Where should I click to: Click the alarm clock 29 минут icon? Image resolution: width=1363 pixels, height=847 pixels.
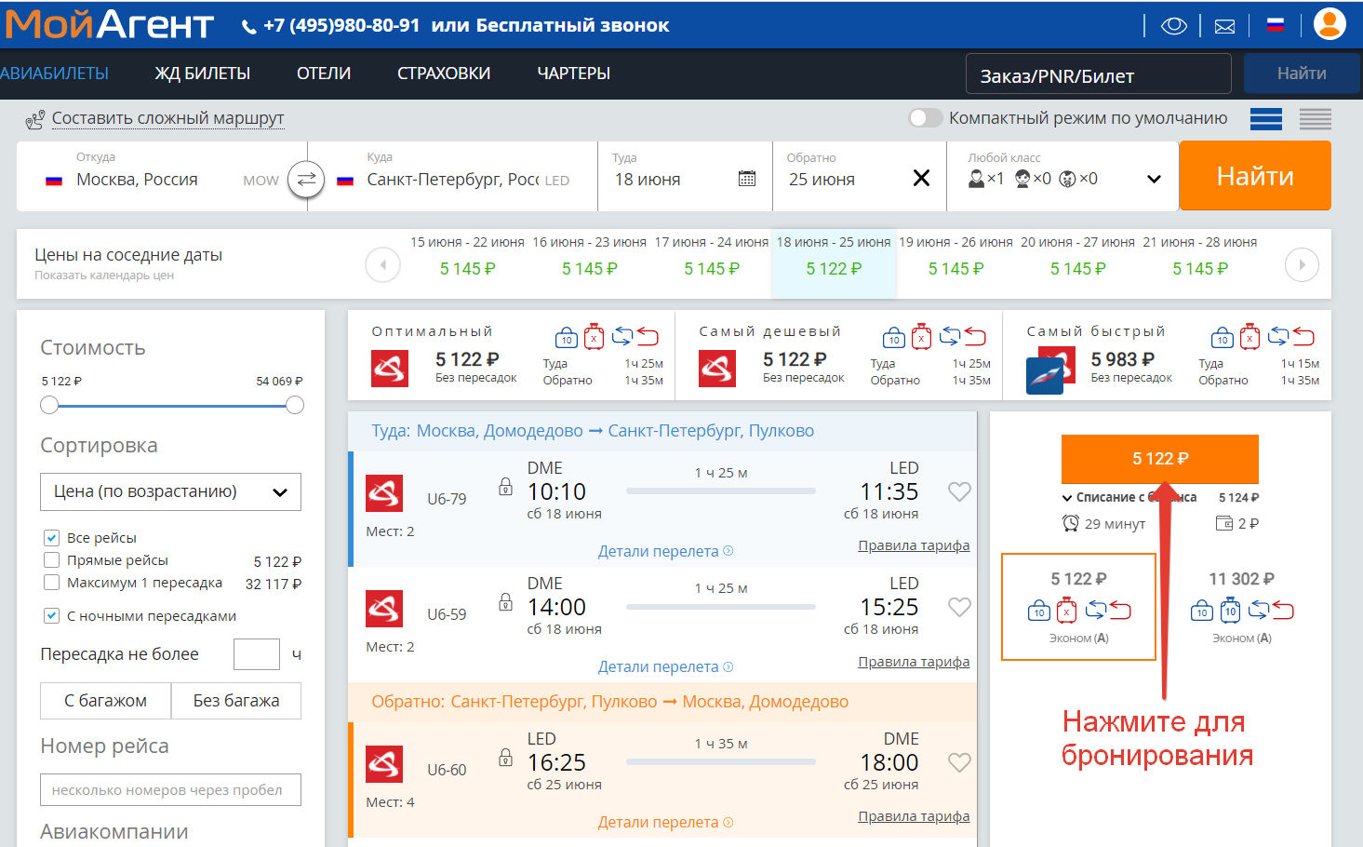point(1071,523)
